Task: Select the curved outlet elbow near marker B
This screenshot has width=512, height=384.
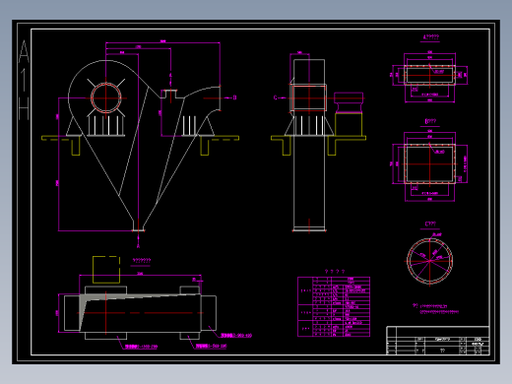Action: click(203, 98)
